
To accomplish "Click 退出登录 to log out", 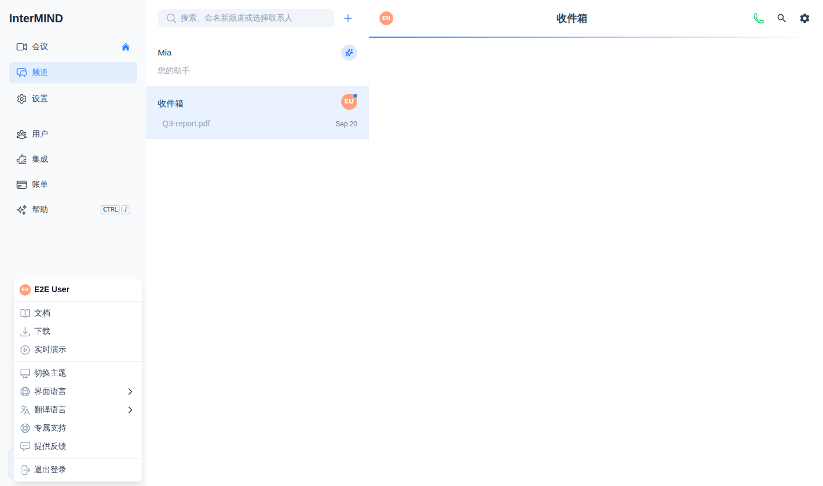I will point(78,470).
